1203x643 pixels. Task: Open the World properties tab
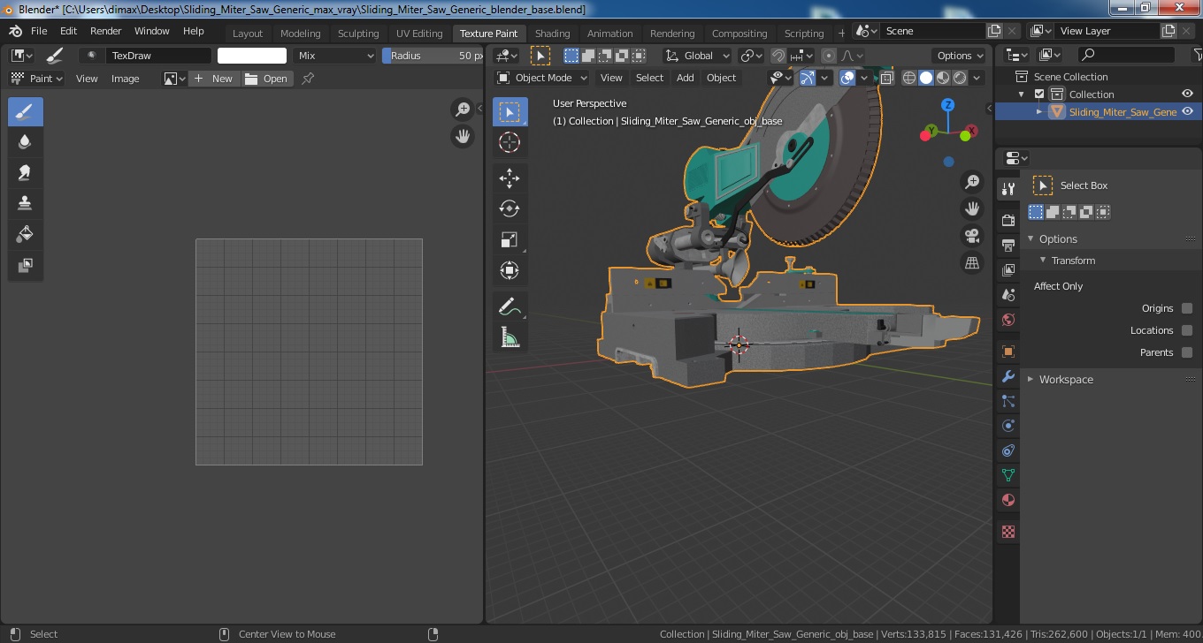(x=1008, y=320)
